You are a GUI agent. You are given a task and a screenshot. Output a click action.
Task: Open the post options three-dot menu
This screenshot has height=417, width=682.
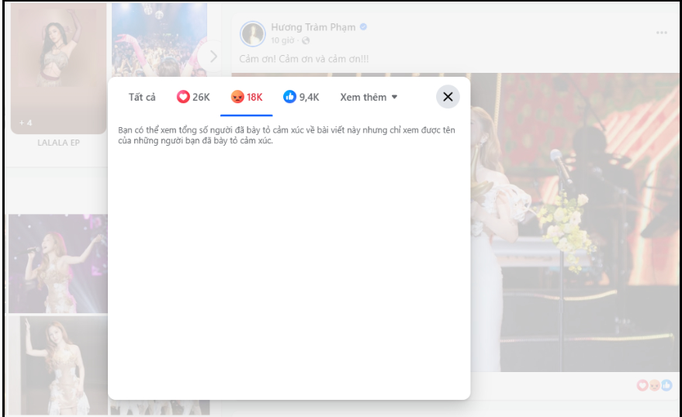tap(662, 33)
